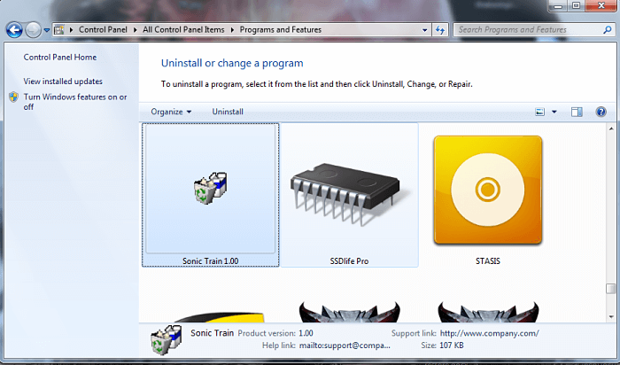Select the STASIS disc icon
The height and width of the screenshot is (365, 620).
click(x=488, y=190)
